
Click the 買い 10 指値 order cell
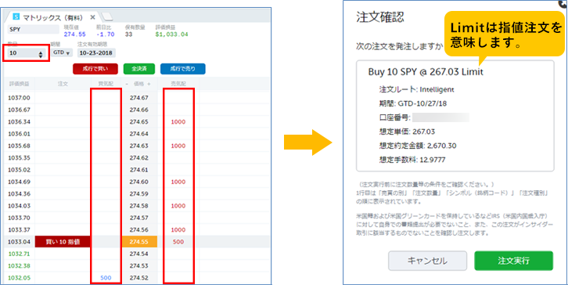coord(63,242)
